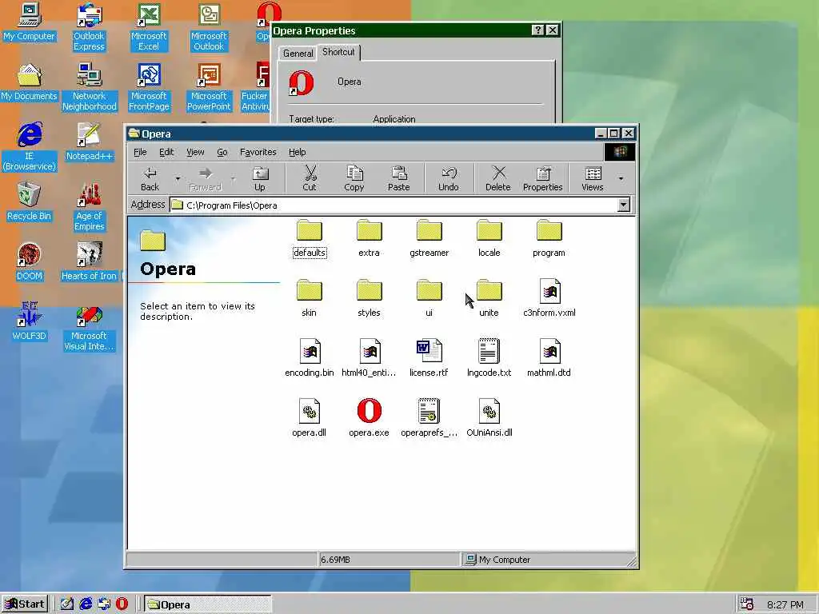Click the Back toolbar button

click(150, 178)
